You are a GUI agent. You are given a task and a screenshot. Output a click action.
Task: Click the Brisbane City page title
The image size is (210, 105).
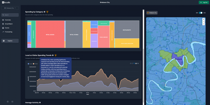tap(105, 2)
